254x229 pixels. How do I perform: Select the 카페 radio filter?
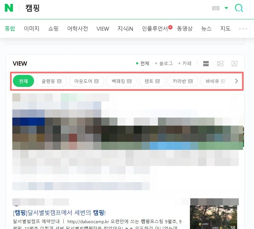click(x=185, y=63)
